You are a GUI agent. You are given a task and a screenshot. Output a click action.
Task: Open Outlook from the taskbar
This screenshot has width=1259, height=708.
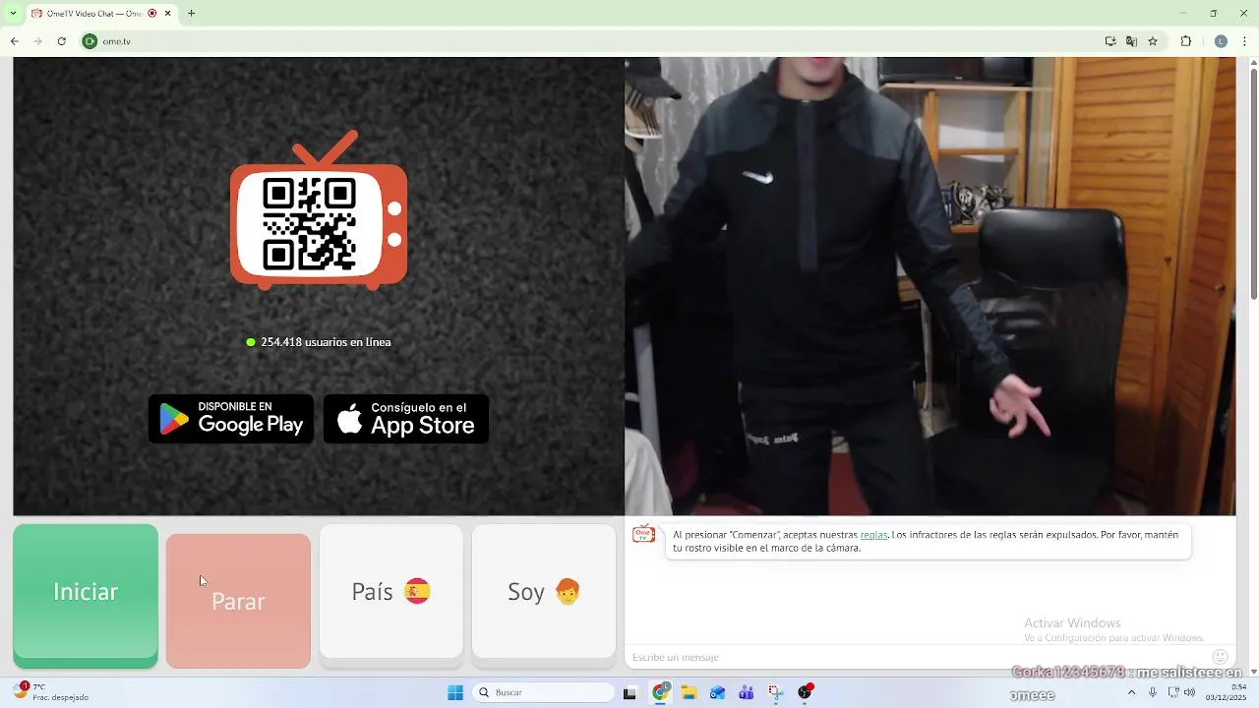coord(718,692)
